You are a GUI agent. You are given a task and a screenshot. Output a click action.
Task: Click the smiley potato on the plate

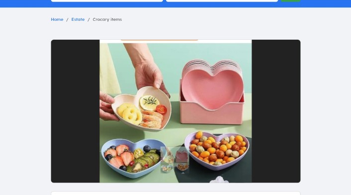click(132, 115)
